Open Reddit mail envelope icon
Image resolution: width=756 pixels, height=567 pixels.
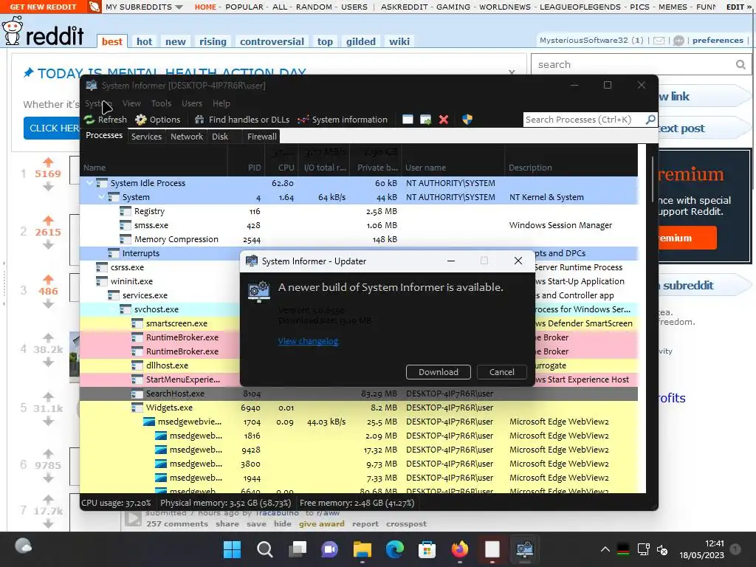pos(659,41)
